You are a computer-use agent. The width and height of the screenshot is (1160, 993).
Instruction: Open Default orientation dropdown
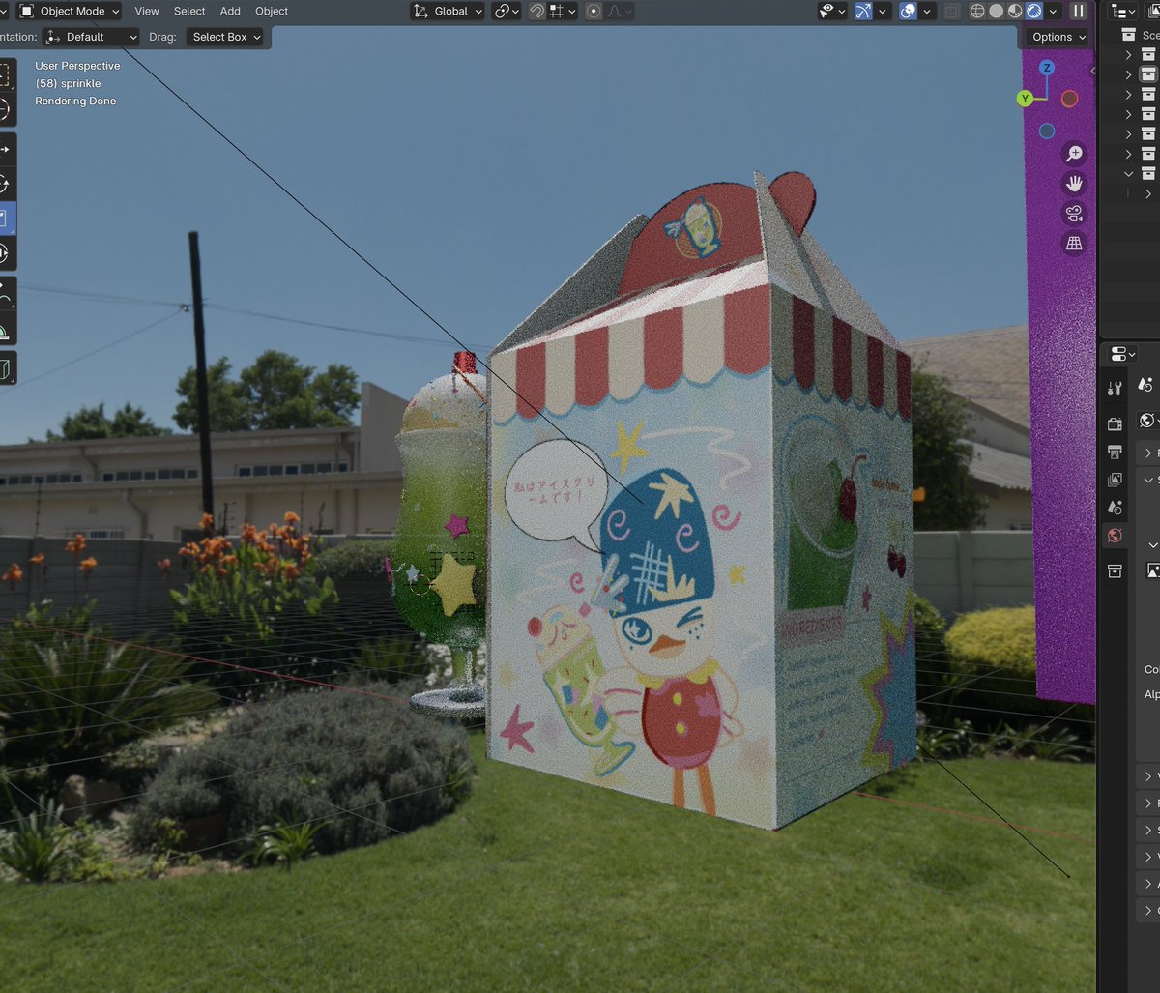91,37
